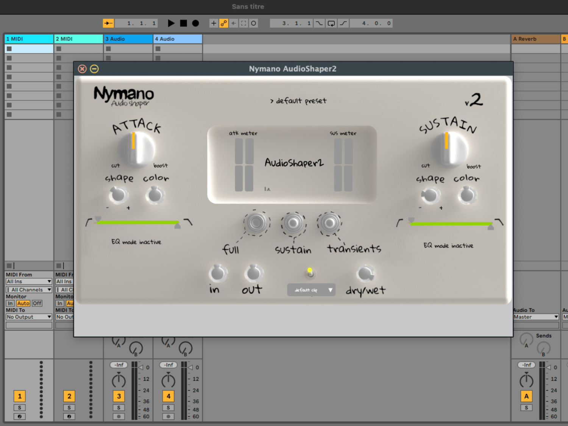The width and height of the screenshot is (568, 426).
Task: Toggle the A return track activator button
Action: (x=526, y=396)
